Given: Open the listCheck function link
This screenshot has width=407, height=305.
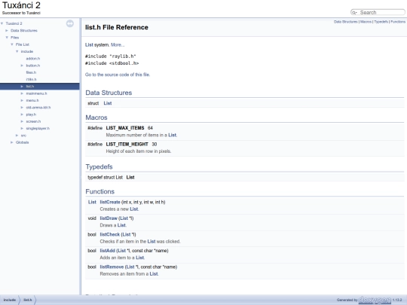Looking at the screenshot, I should (110, 234).
